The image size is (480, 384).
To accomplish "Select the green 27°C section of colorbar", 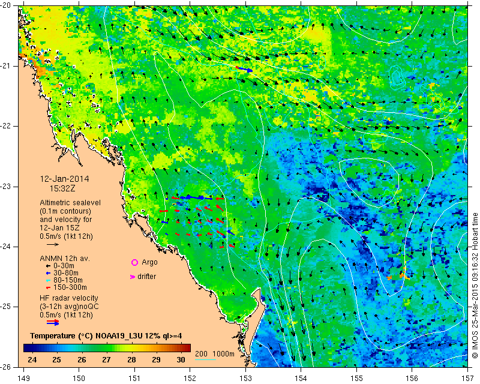I will tap(107, 347).
